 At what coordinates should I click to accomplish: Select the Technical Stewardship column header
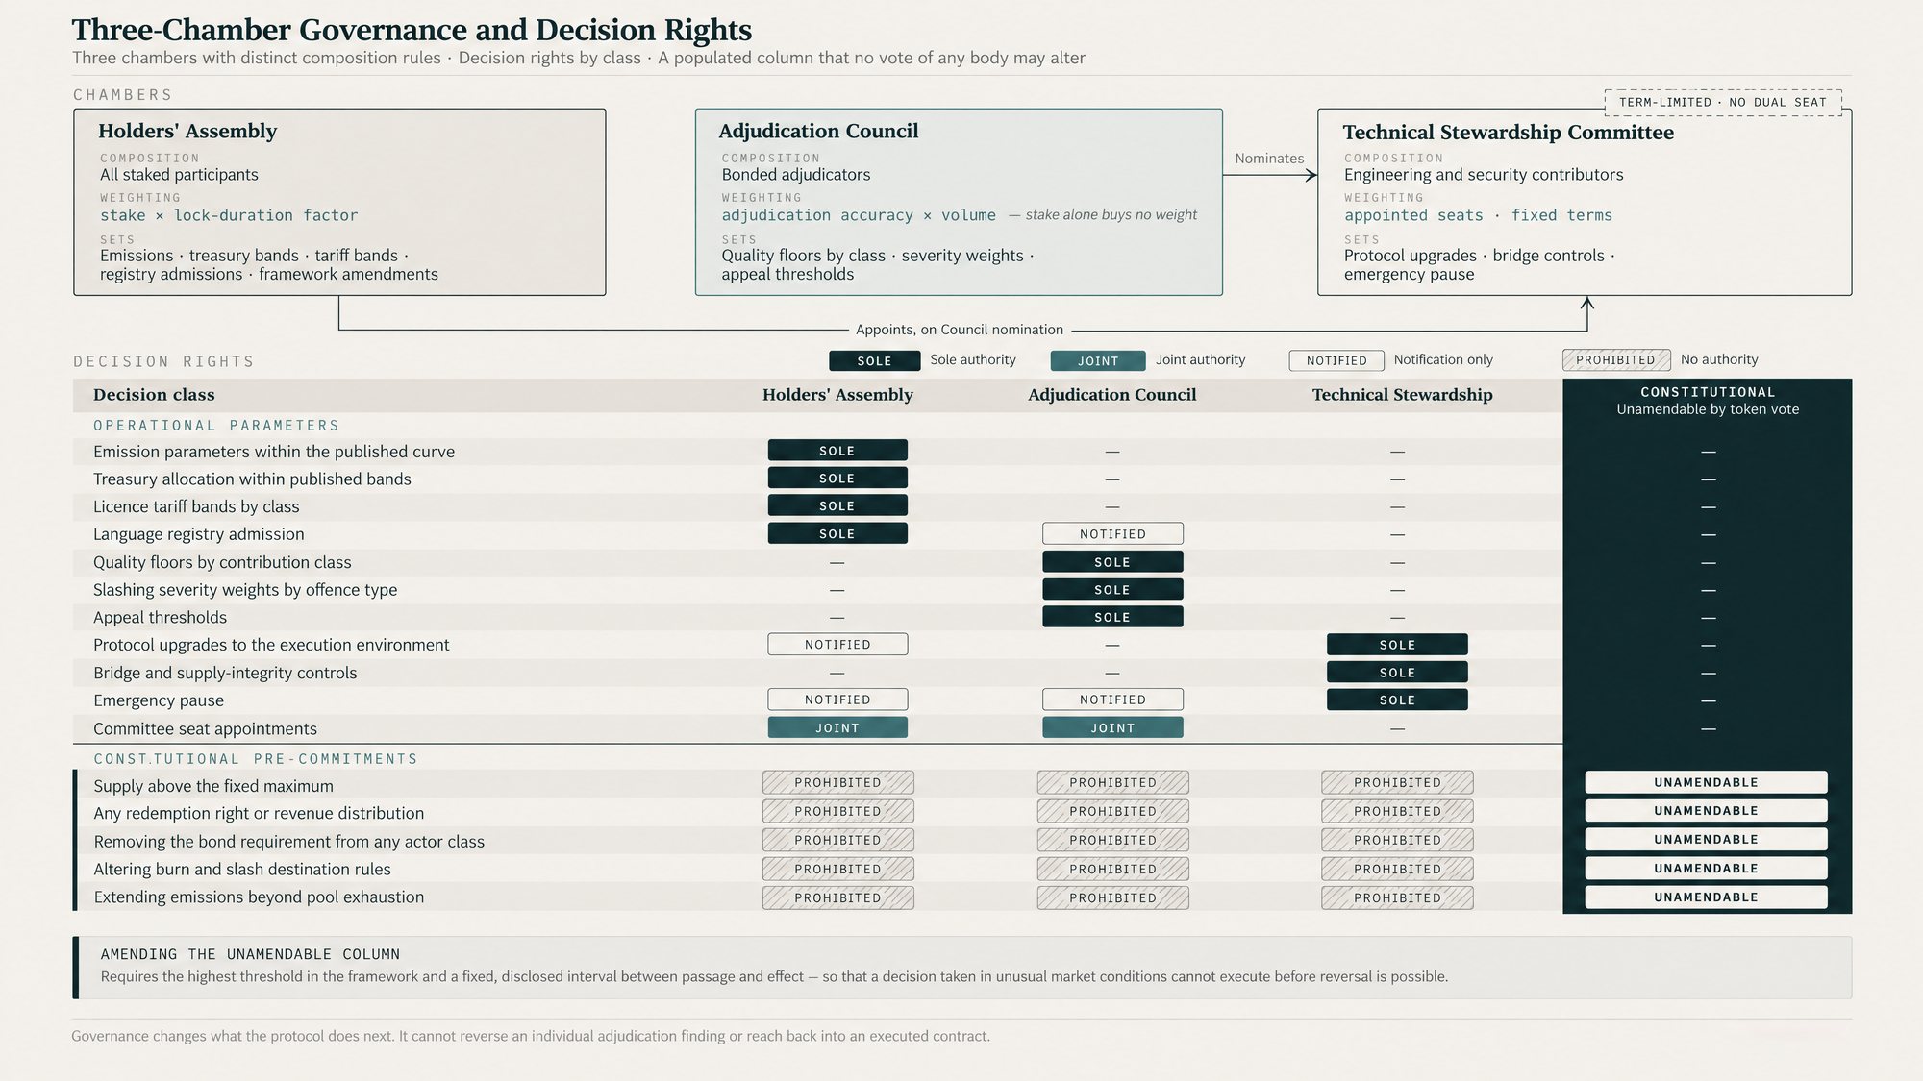point(1403,395)
